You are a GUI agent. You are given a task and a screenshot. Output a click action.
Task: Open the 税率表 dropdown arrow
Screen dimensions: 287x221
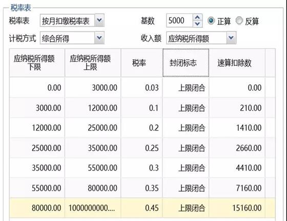click(99, 20)
